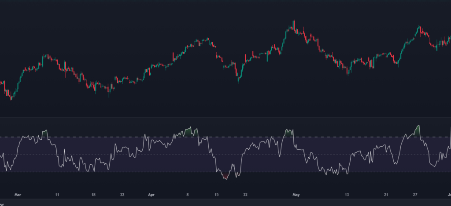Click the Apr label on the time axis
Image resolution: width=451 pixels, height=206 pixels.
point(151,195)
